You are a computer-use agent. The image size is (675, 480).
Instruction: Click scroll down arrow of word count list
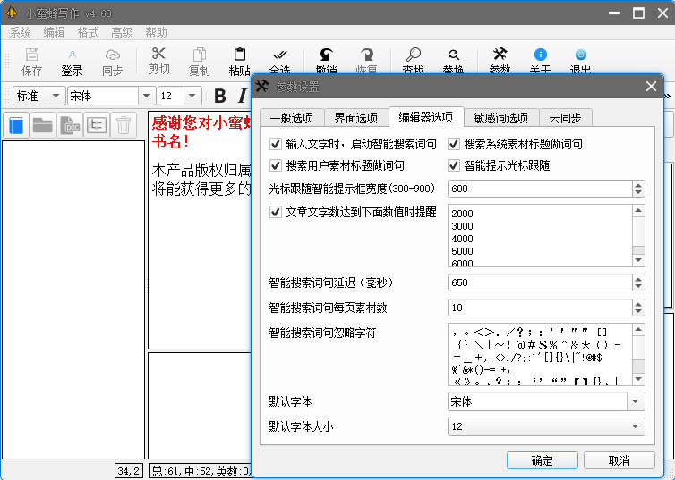coord(638,260)
